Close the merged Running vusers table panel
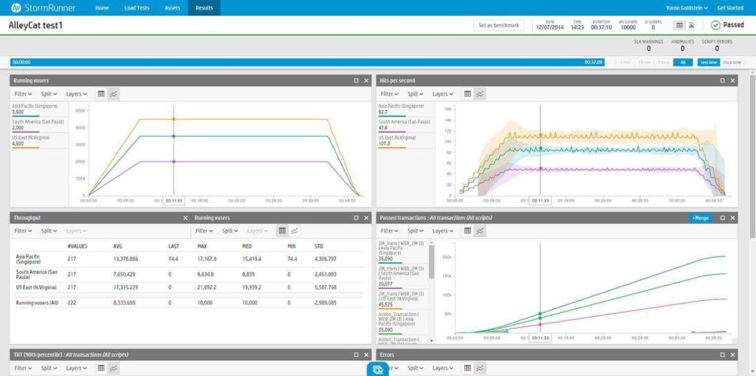This screenshot has width=756, height=376. point(366,218)
